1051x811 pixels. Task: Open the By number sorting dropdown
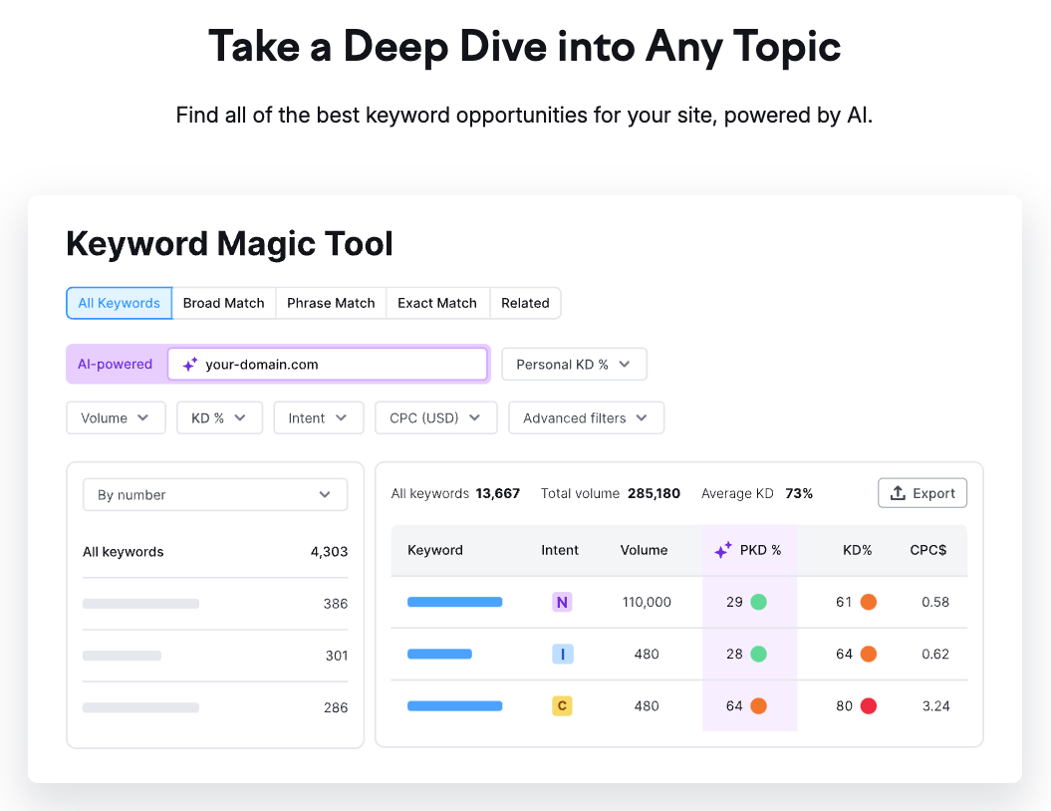pos(214,495)
